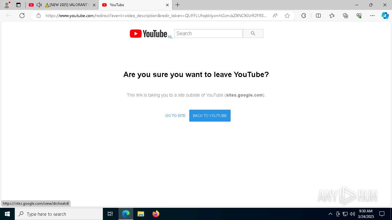392x220 pixels.
Task: Open the Favorites list icon
Action: [x=332, y=16]
